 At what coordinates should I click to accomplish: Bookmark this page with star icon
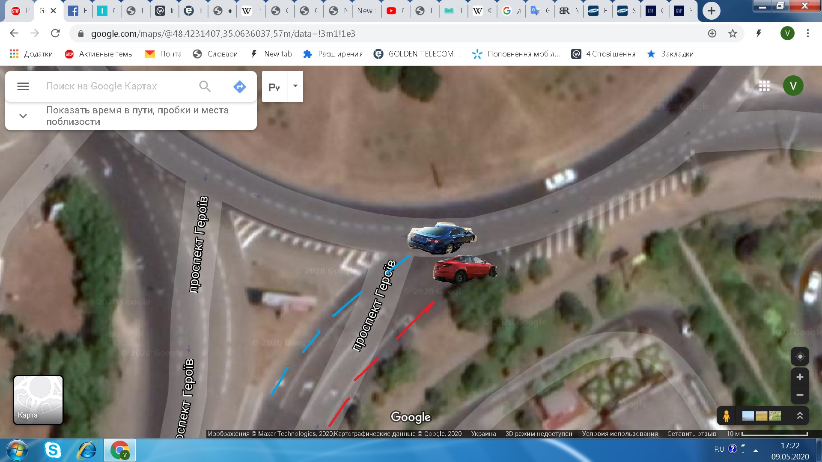[733, 33]
